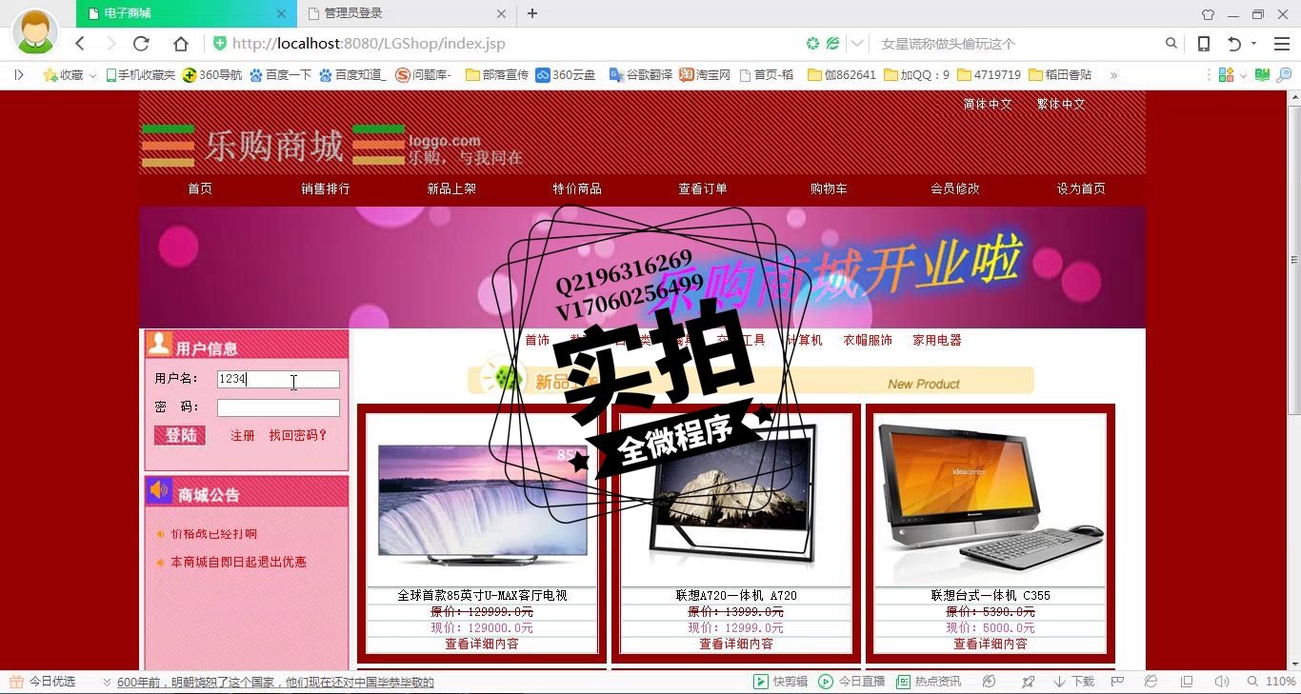The image size is (1301, 694).
Task: Click the undo closed tab arrow icon
Action: pyautogui.click(x=1234, y=44)
